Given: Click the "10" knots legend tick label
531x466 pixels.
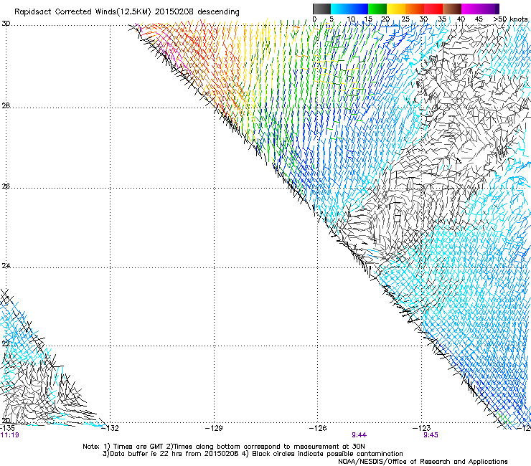Looking at the screenshot, I should coord(351,19).
